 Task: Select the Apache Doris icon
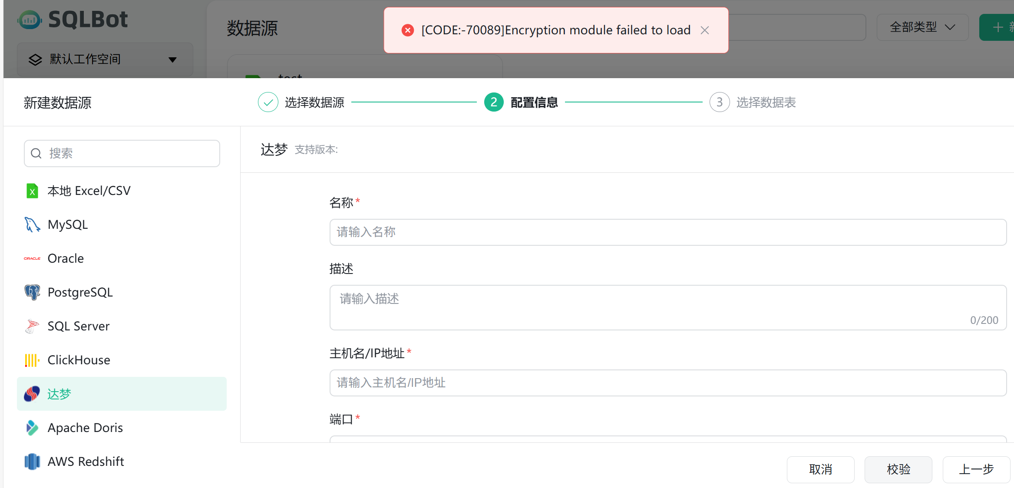click(32, 428)
